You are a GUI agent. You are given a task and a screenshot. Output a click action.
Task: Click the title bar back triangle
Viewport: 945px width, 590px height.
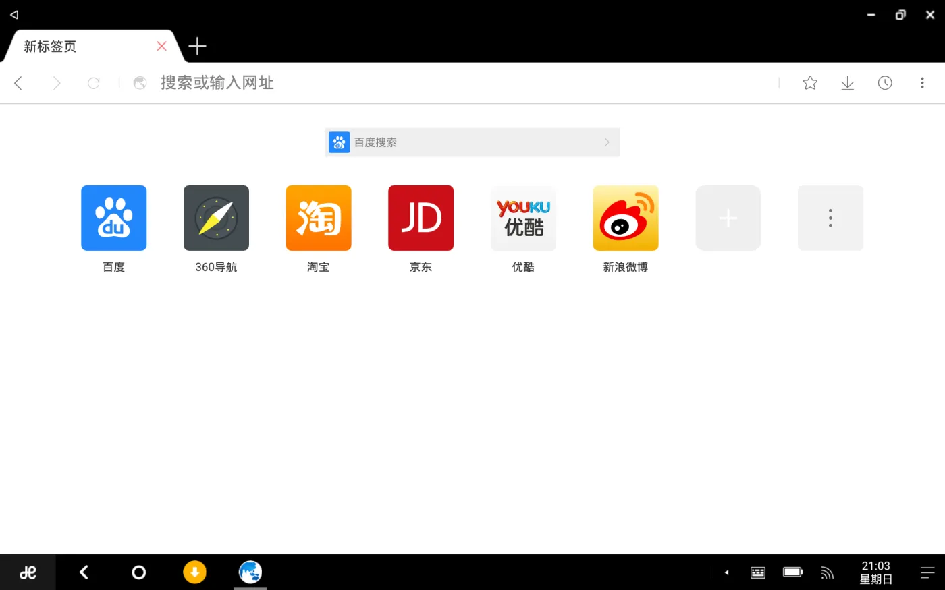[14, 14]
